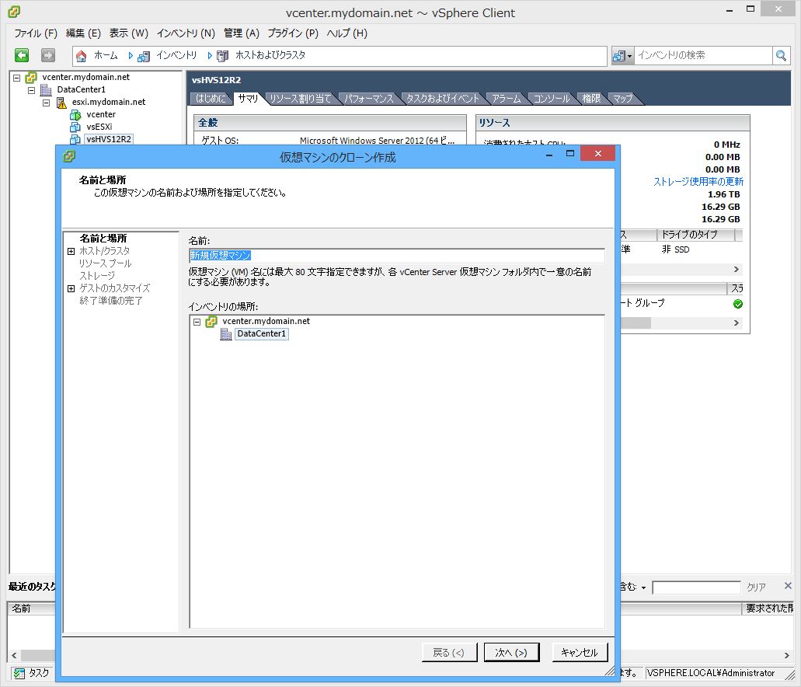
Task: Click datastore list scroll right arrow
Action: [736, 270]
